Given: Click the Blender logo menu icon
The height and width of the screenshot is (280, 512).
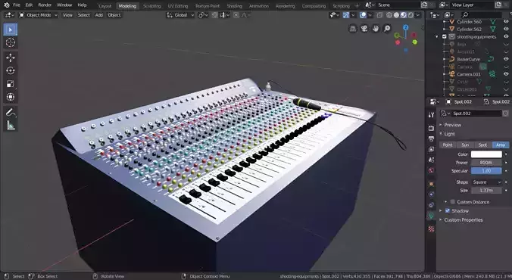Looking at the screenshot, I should coord(7,5).
